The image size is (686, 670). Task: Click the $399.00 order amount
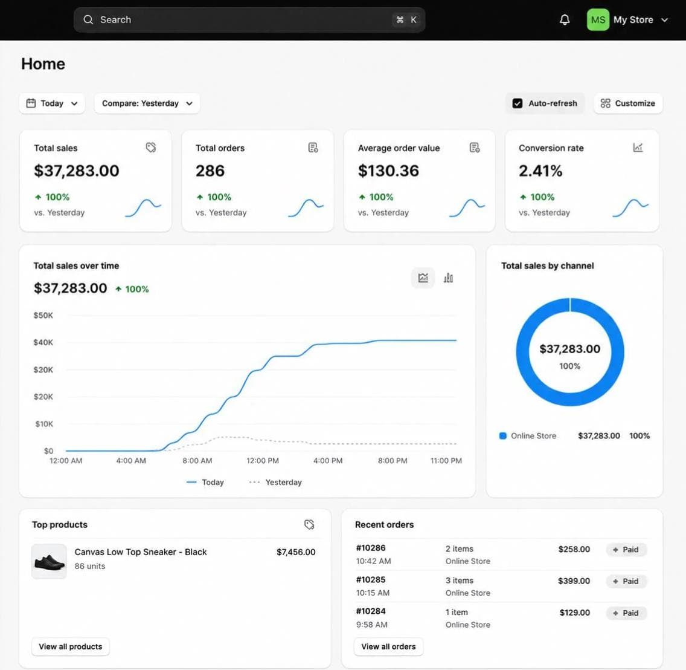[574, 581]
